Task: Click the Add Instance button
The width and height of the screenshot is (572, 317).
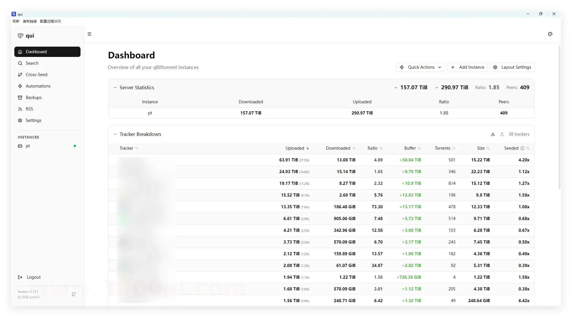Action: [467, 67]
